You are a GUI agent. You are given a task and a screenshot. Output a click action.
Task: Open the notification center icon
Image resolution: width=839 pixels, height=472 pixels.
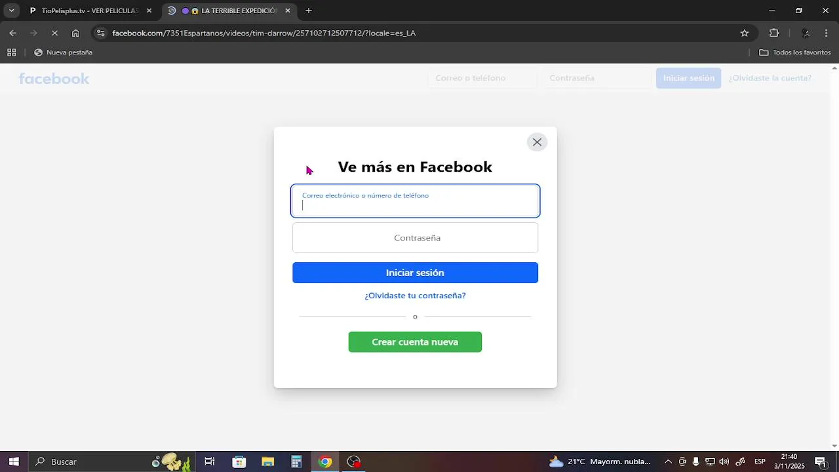pyautogui.click(x=820, y=462)
